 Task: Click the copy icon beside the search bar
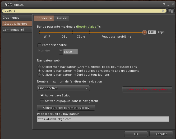point(171,11)
